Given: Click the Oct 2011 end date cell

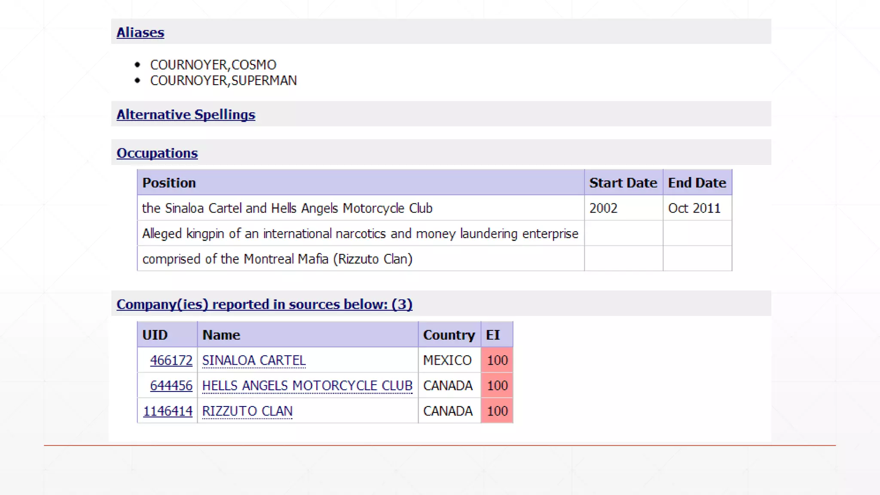Looking at the screenshot, I should [694, 208].
